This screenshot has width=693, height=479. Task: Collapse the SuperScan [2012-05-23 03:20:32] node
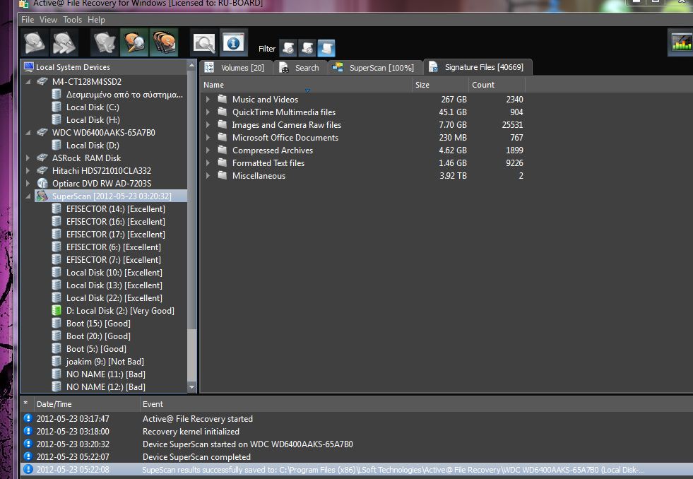point(28,196)
